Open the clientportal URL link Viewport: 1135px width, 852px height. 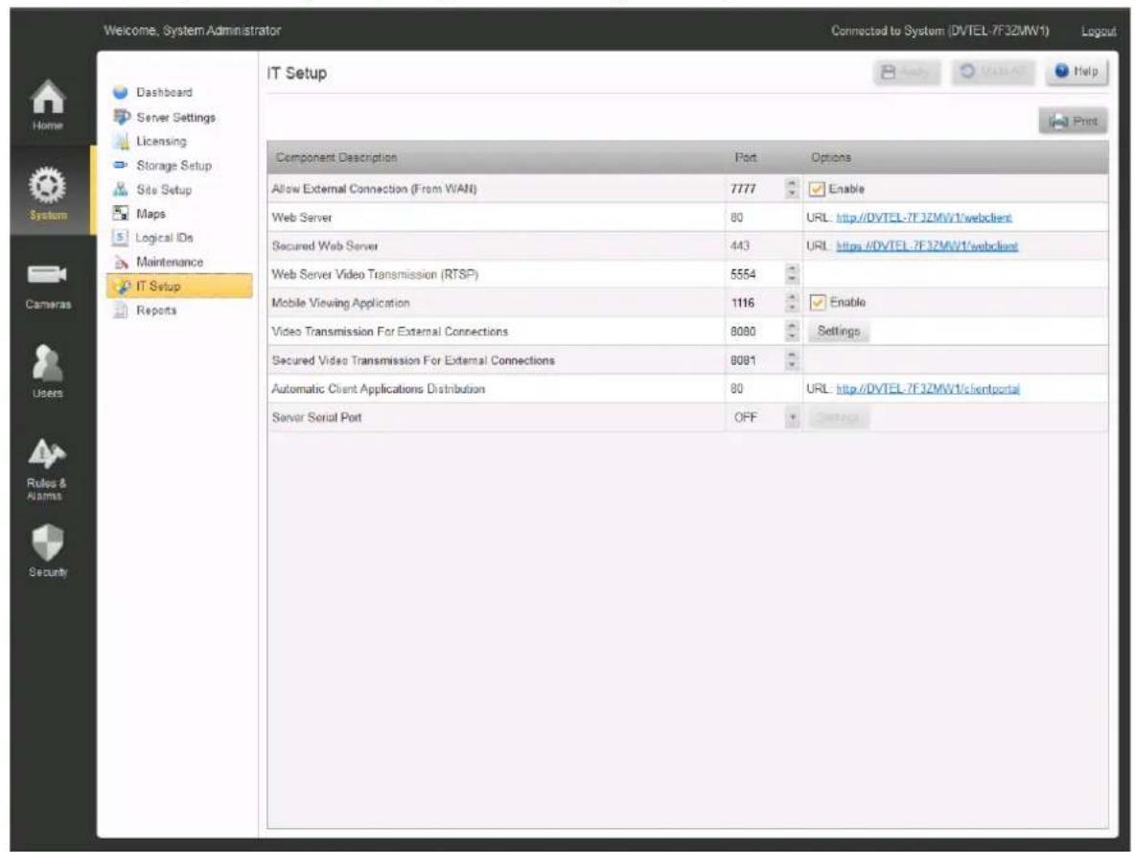927,389
